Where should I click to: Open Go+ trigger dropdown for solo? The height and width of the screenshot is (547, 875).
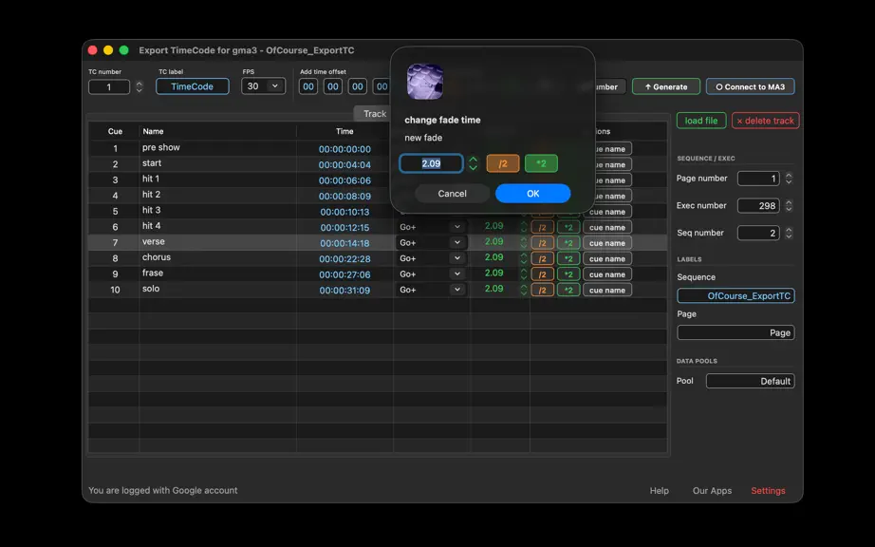431,290
